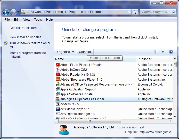This screenshot has width=179, height=139.
Task: Select Avidemux 2.5 entry
Action: click(70, 104)
